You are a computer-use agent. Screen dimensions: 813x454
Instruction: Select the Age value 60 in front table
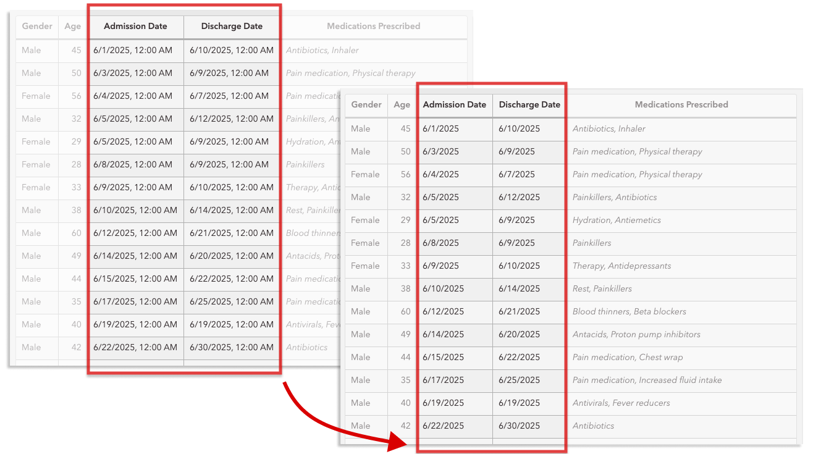coord(402,312)
